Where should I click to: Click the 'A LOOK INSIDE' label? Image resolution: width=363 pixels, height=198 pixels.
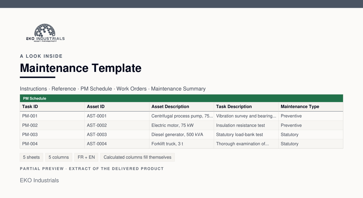(x=41, y=56)
